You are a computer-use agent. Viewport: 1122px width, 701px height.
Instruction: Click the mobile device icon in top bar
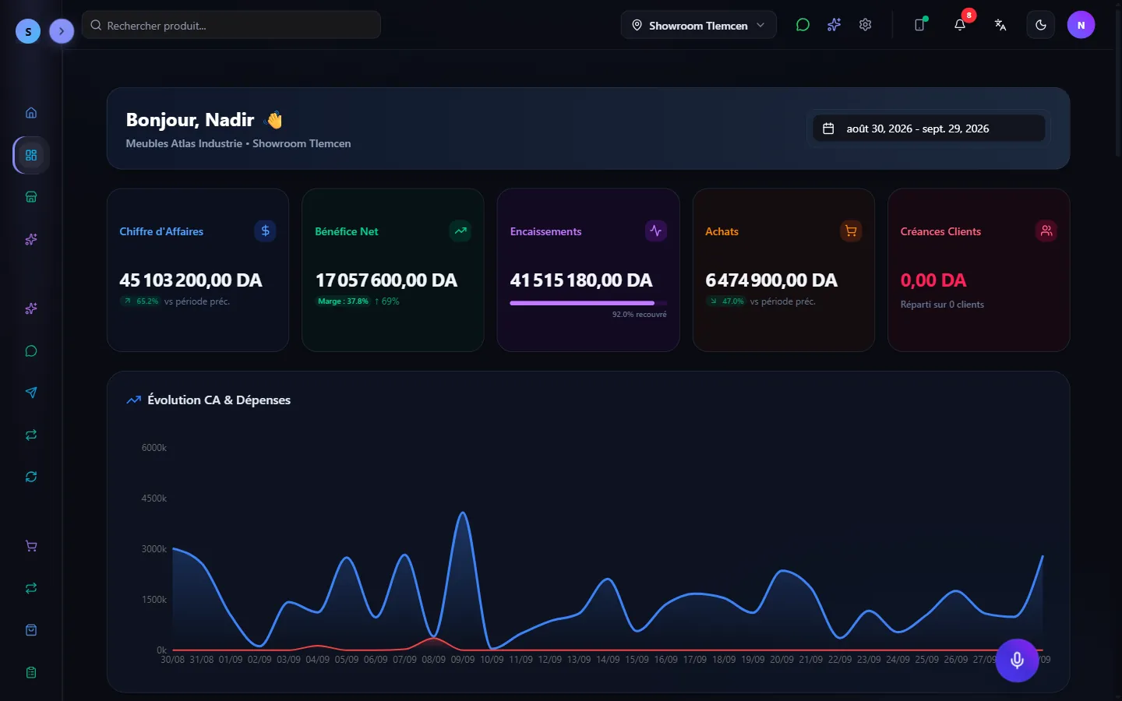(x=919, y=25)
